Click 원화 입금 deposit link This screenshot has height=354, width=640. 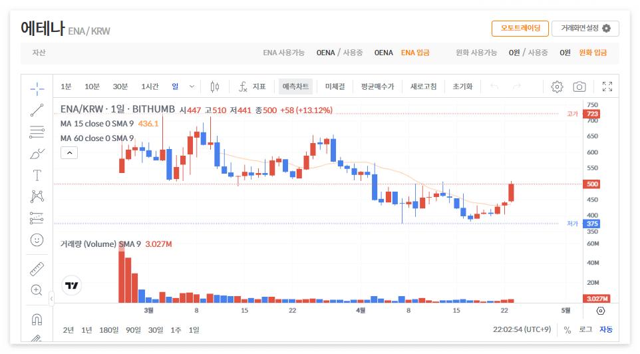pos(593,53)
